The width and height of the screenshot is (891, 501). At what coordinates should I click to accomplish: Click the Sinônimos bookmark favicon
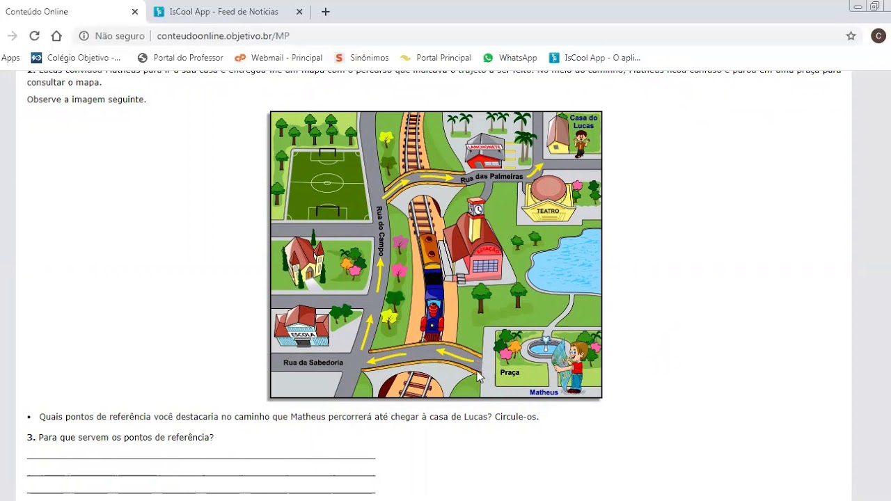pyautogui.click(x=339, y=58)
